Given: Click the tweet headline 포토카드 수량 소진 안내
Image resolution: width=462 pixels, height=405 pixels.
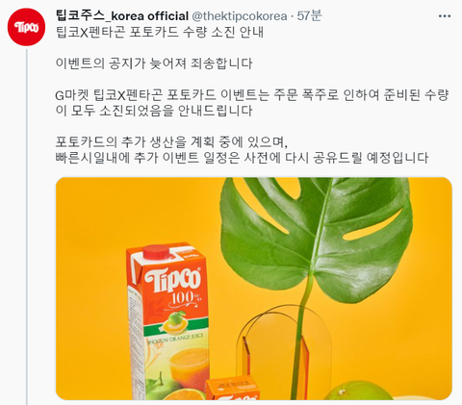Looking at the screenshot, I should click(160, 32).
